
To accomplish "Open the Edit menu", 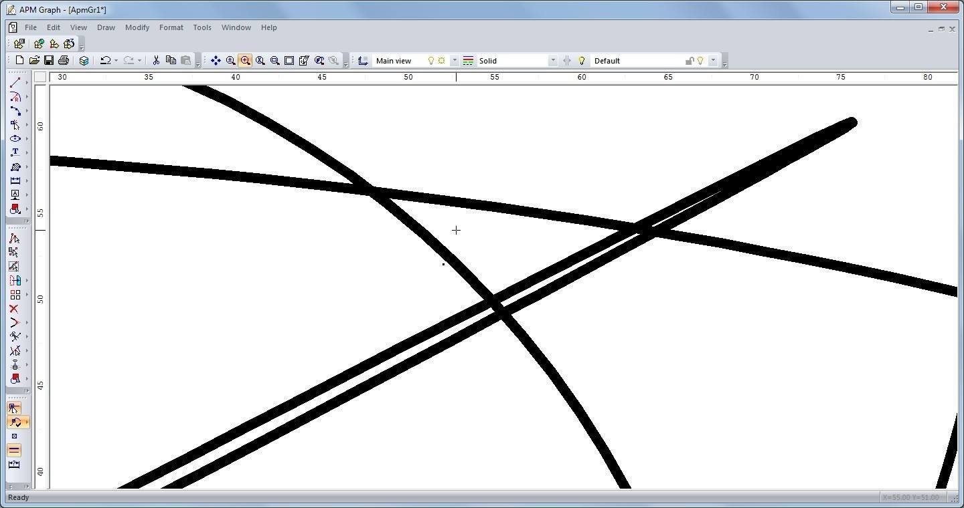I will coord(53,27).
